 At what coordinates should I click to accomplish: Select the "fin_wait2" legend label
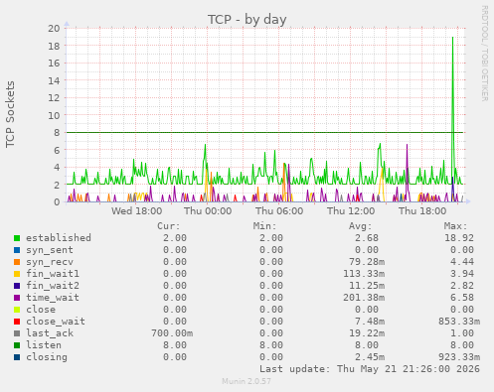[x=53, y=286]
